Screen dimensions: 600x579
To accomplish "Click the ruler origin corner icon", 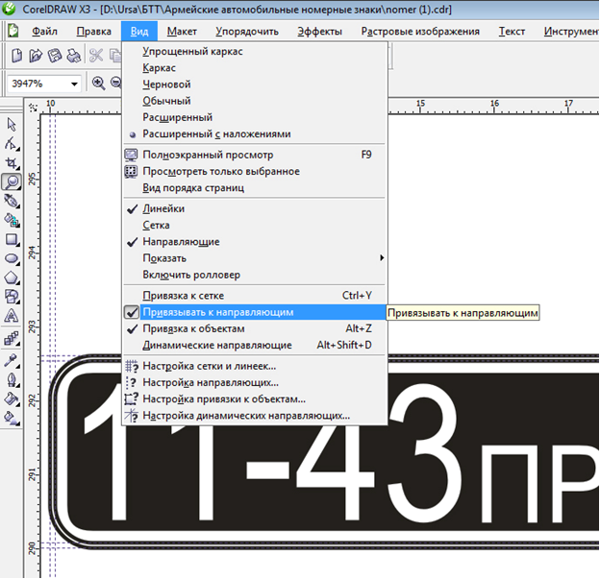I will (x=34, y=108).
